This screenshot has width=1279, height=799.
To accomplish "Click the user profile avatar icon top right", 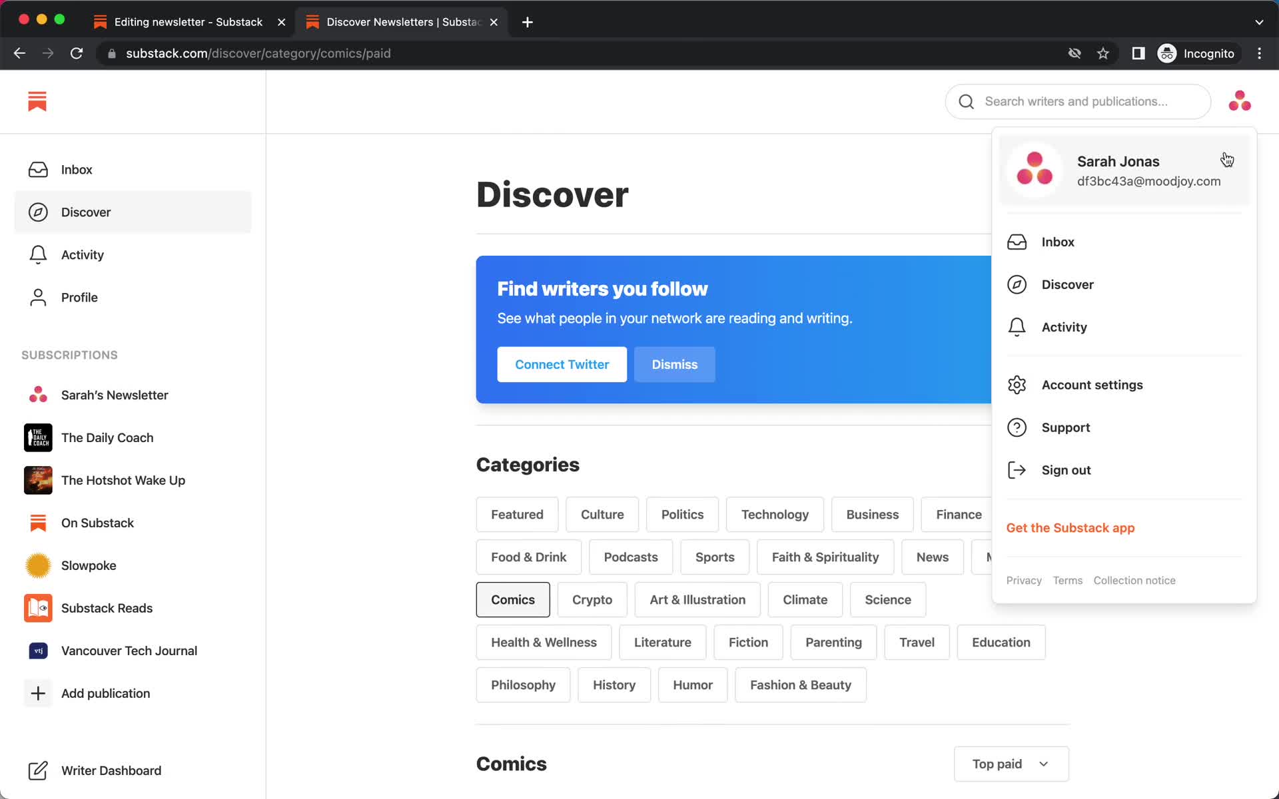I will coord(1240,101).
